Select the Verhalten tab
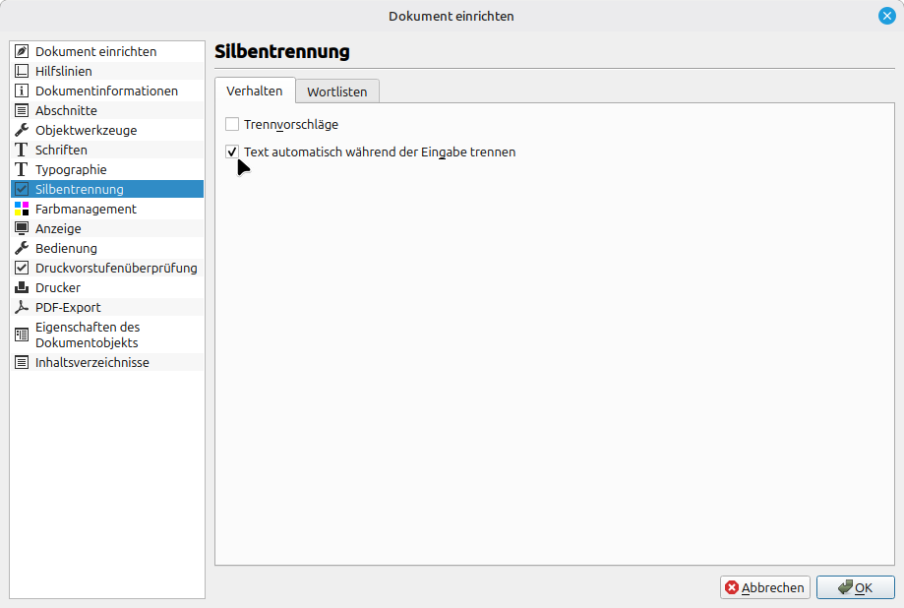 [x=254, y=91]
